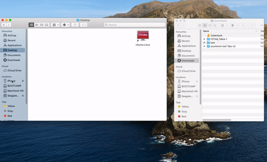Switch Desktop window to list view
This screenshot has height=162, width=267.
(36, 25)
